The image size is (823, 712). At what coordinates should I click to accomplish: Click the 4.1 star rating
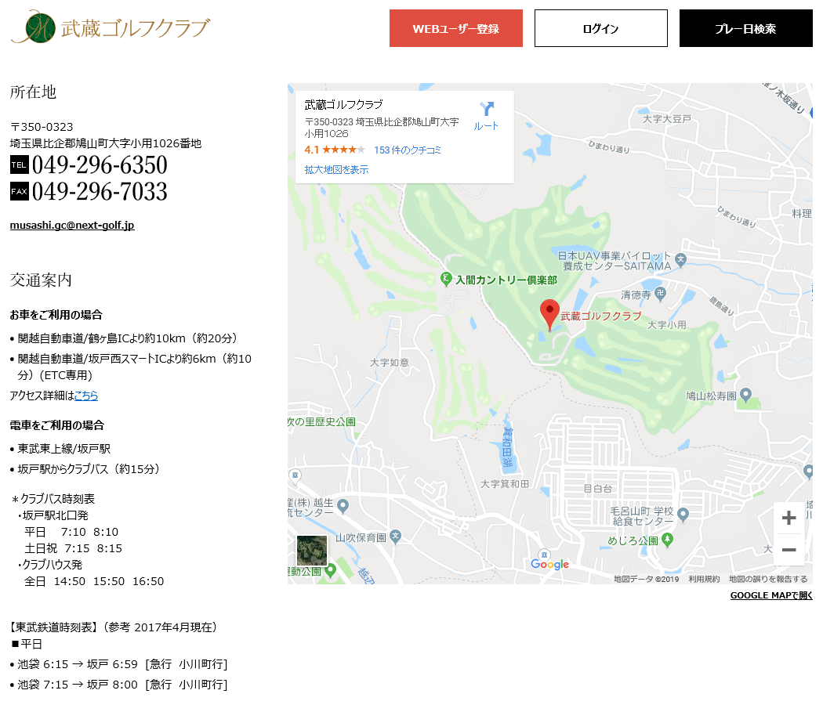coord(335,150)
